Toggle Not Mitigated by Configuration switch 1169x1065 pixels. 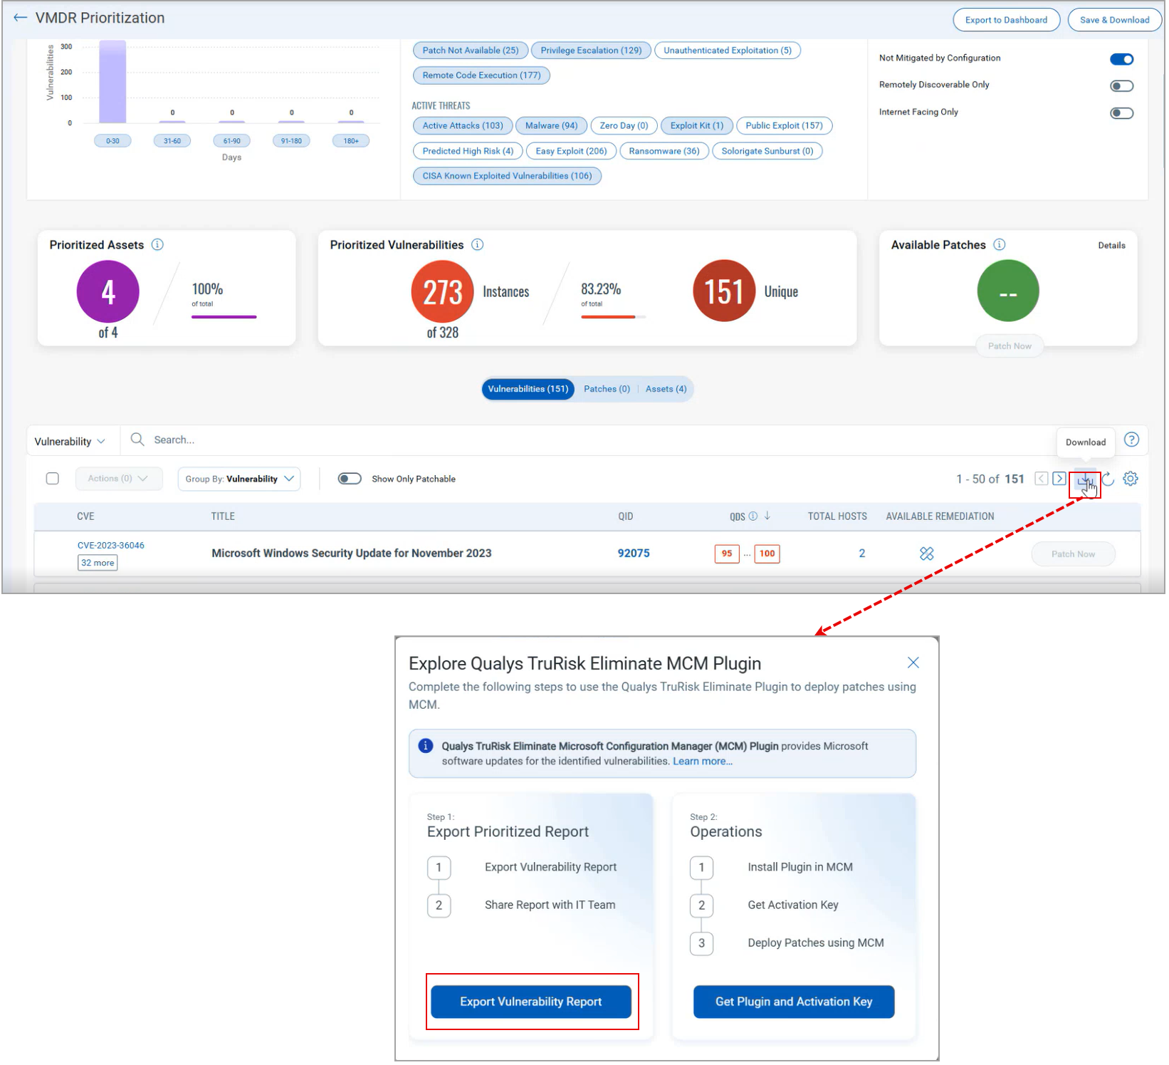[1122, 59]
